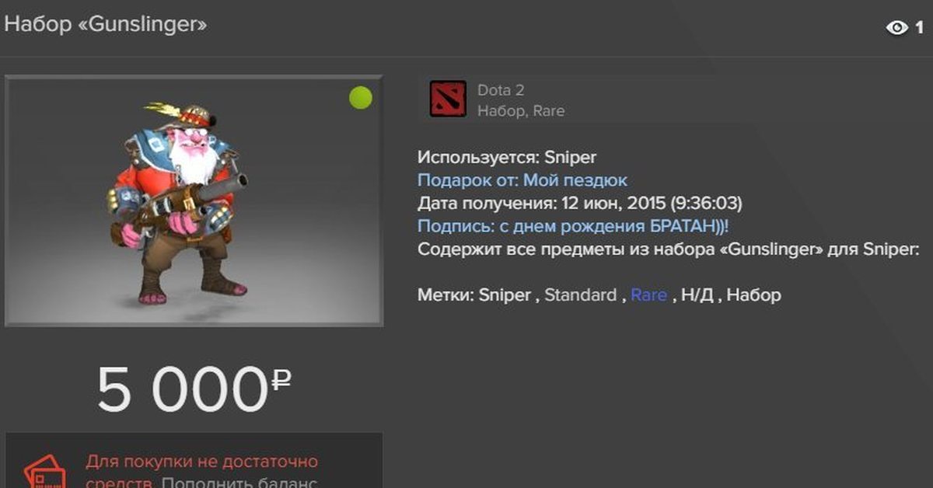Click the Набор, Rare category subtitle
933x488 pixels.
click(x=521, y=111)
